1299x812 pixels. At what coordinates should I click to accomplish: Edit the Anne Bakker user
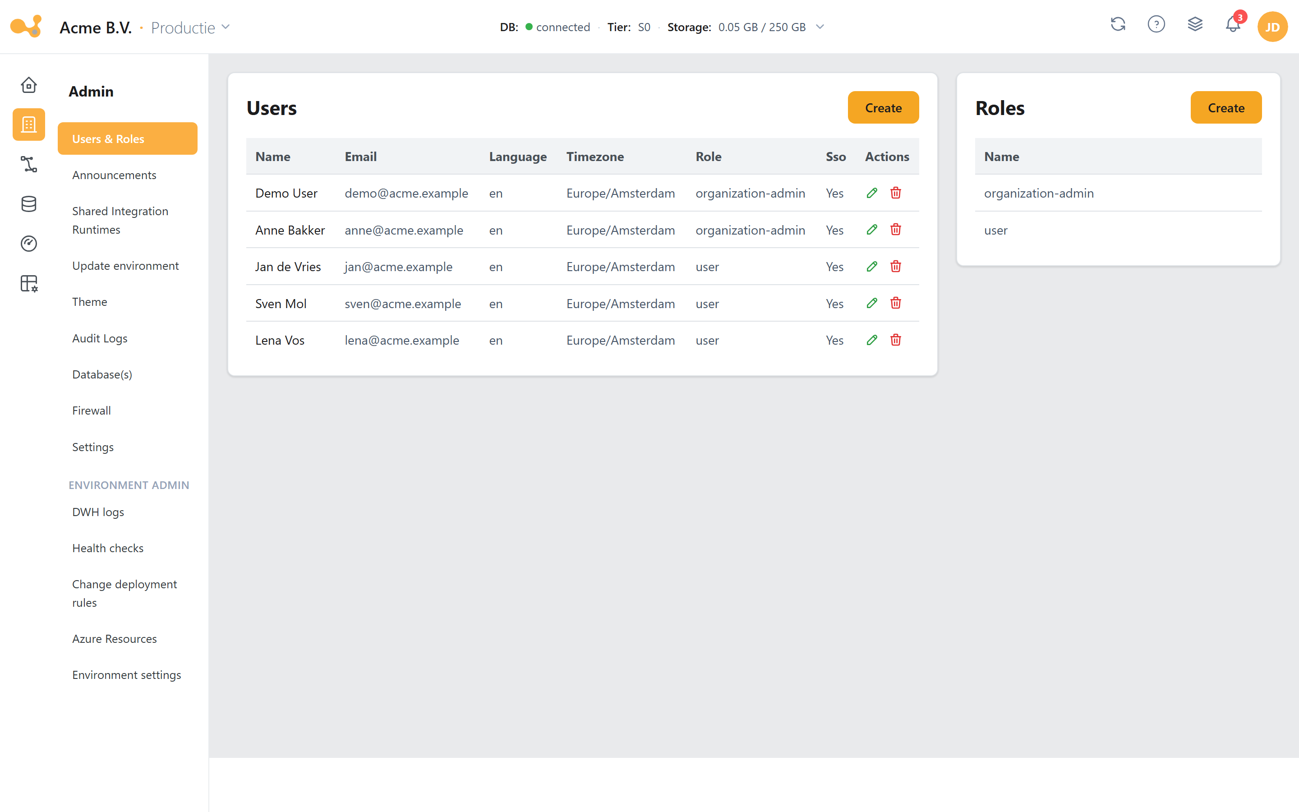pyautogui.click(x=872, y=230)
